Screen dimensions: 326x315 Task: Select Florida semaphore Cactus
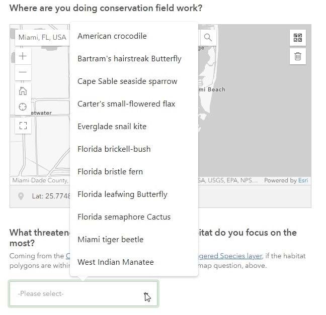pyautogui.click(x=124, y=217)
